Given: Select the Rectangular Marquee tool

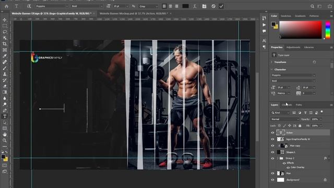Looking at the screenshot, I should click(5, 26).
